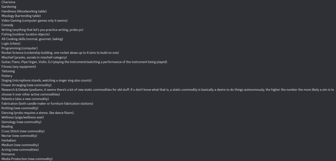This screenshot has width=336, height=161.
Task: Click the word Comedy
Action: [7, 25]
